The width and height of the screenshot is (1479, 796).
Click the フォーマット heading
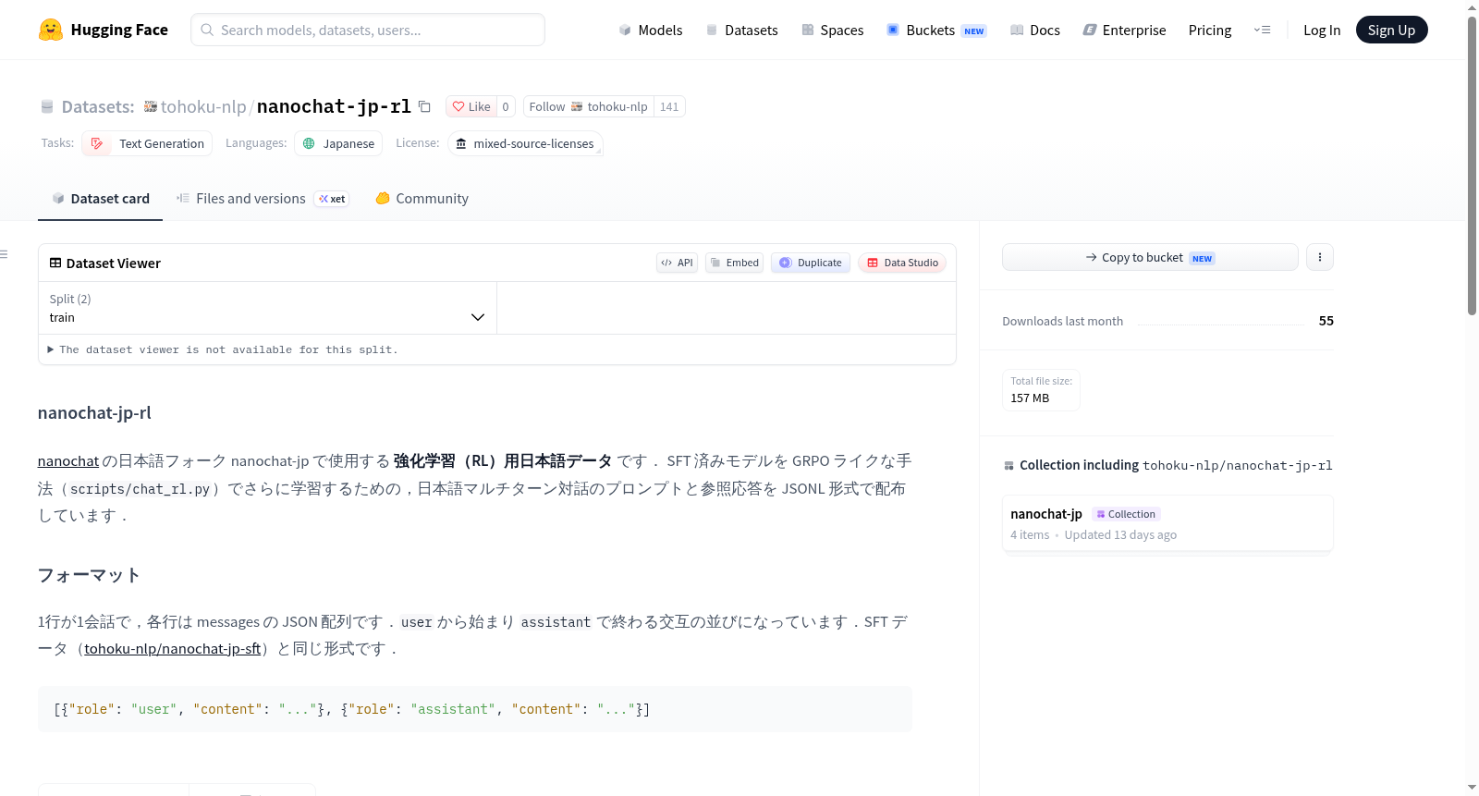point(89,575)
